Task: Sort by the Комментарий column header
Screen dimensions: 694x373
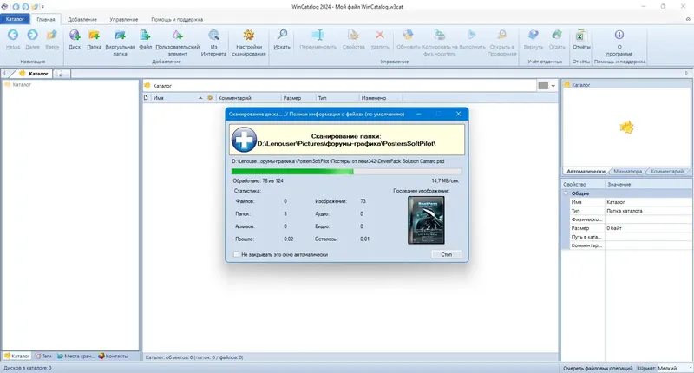Action: click(248, 98)
